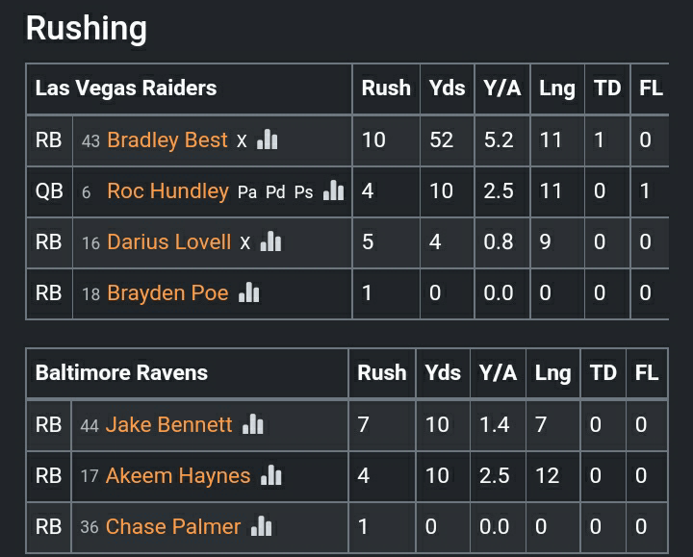
Task: Click the Chase Palmer name link
Action: point(173,526)
